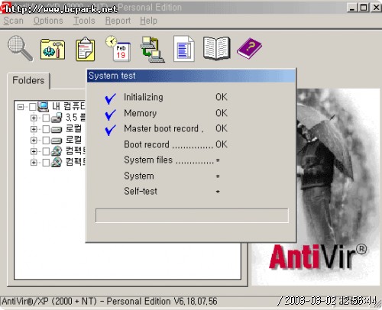Open the Scan menu
This screenshot has height=310, width=382.
(x=14, y=21)
